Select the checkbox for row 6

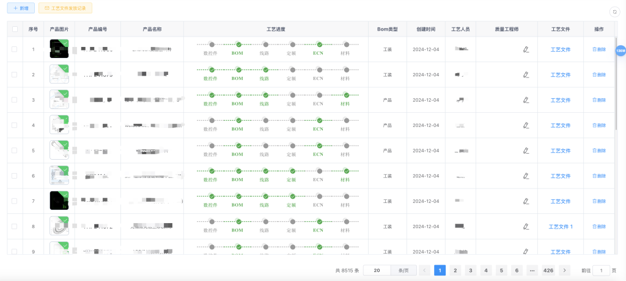(x=15, y=176)
